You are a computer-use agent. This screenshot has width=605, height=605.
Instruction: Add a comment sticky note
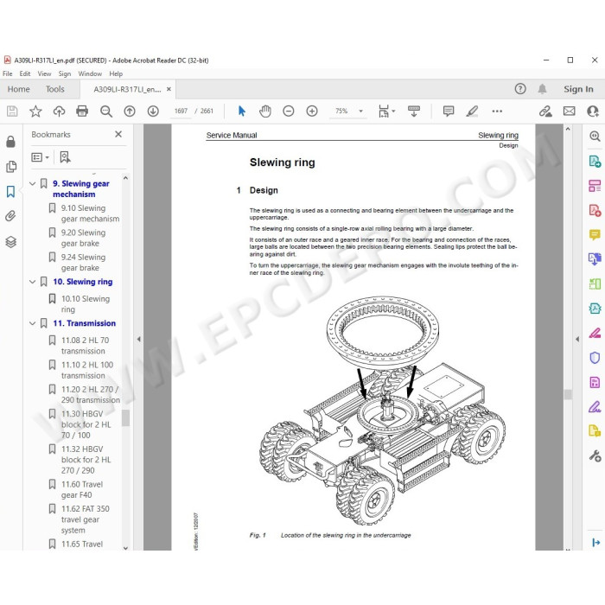[x=449, y=111]
